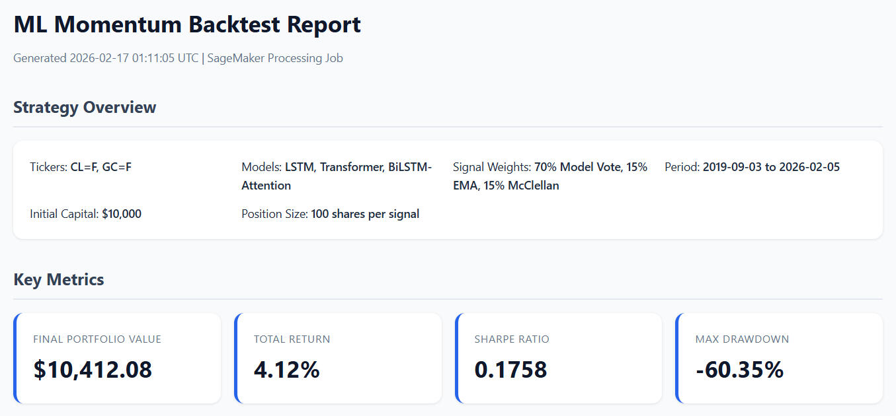
Task: Click the Key Metrics section heading
Action: (x=59, y=279)
